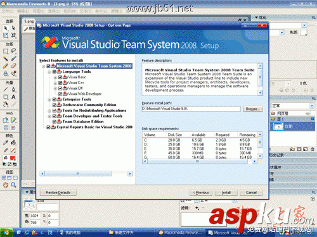Toggle Crystal Reports Basic checkbox
Screen dimensions: 317x237
point(48,127)
